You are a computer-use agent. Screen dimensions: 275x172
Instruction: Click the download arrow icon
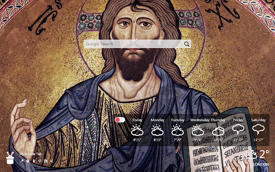(34, 161)
